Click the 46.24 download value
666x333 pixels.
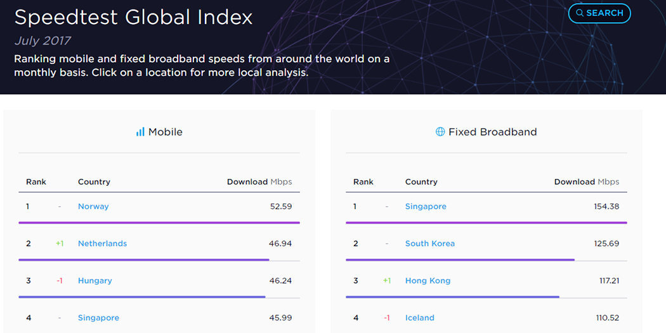(x=280, y=281)
